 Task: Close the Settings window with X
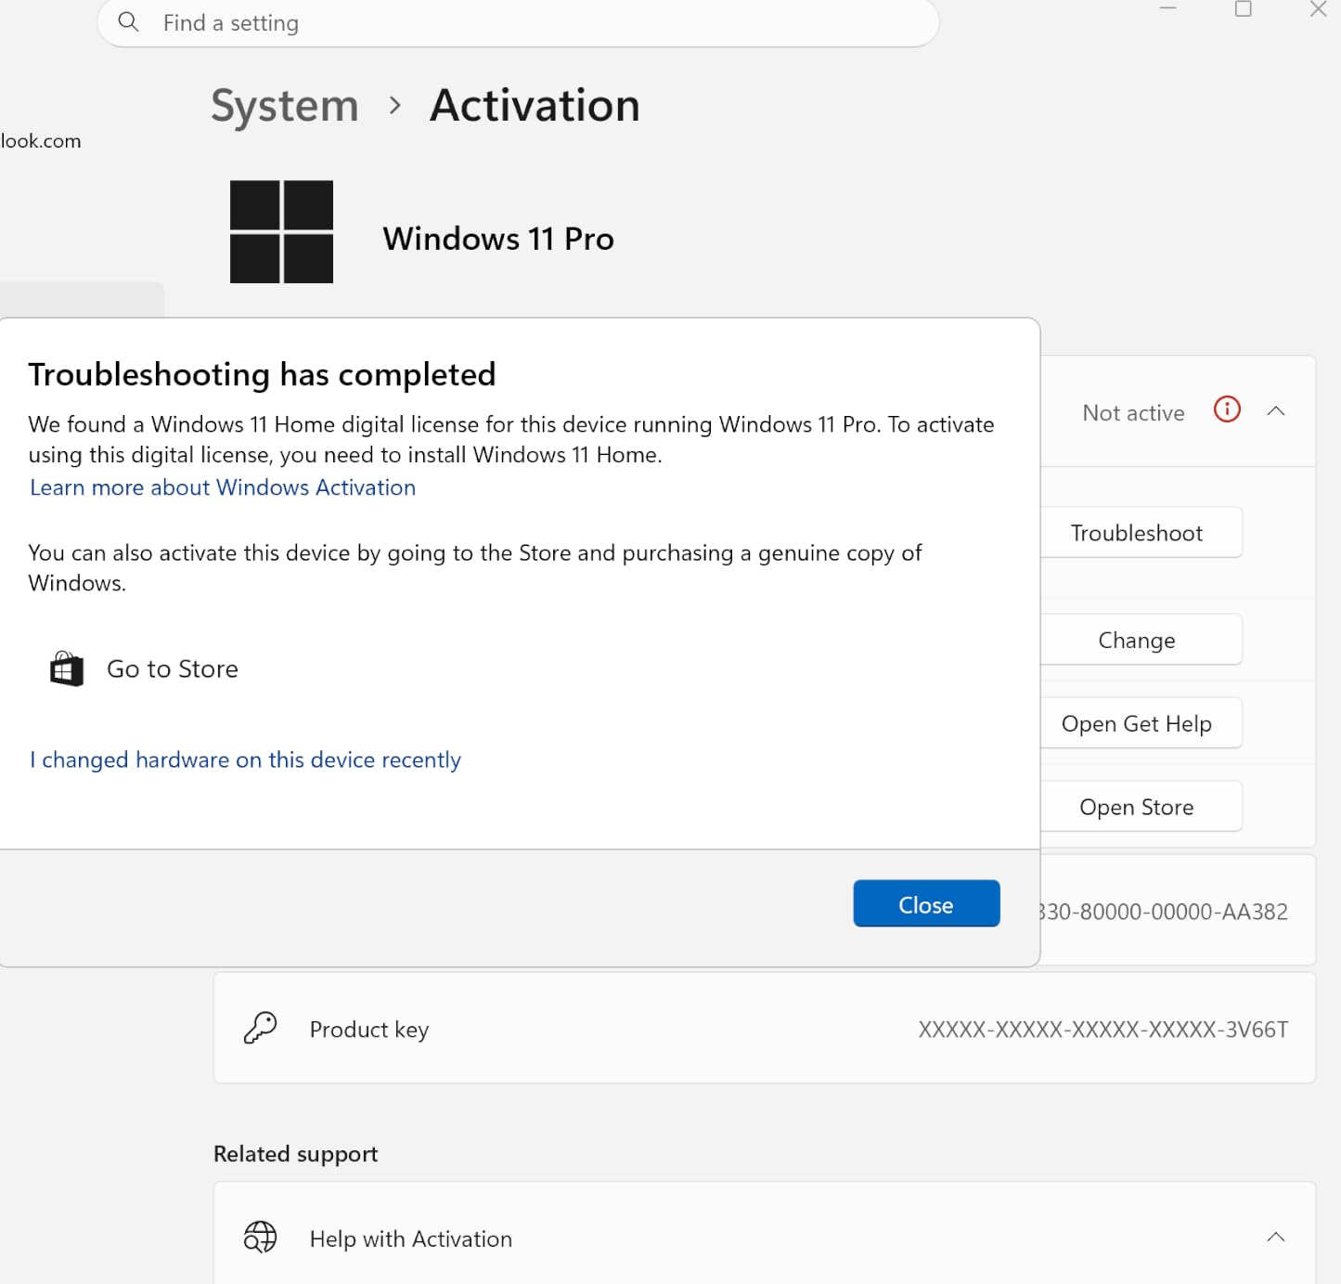click(1318, 9)
